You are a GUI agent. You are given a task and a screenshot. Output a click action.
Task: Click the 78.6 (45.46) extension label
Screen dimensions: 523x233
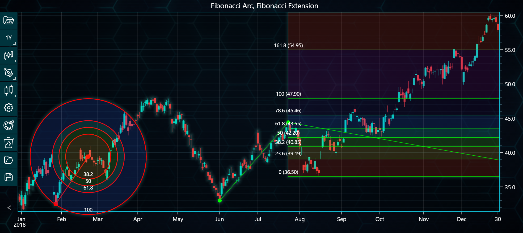(x=288, y=111)
